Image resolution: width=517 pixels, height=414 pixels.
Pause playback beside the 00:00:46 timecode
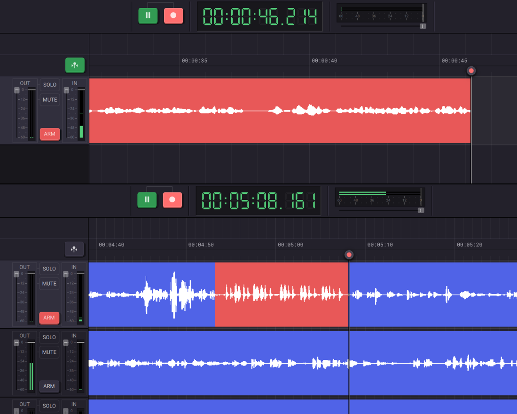click(148, 16)
